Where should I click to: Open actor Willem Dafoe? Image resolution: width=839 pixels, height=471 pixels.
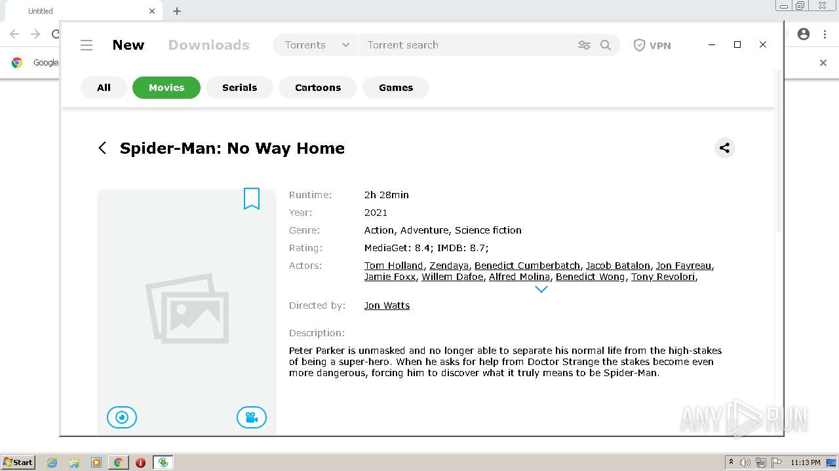coord(452,277)
